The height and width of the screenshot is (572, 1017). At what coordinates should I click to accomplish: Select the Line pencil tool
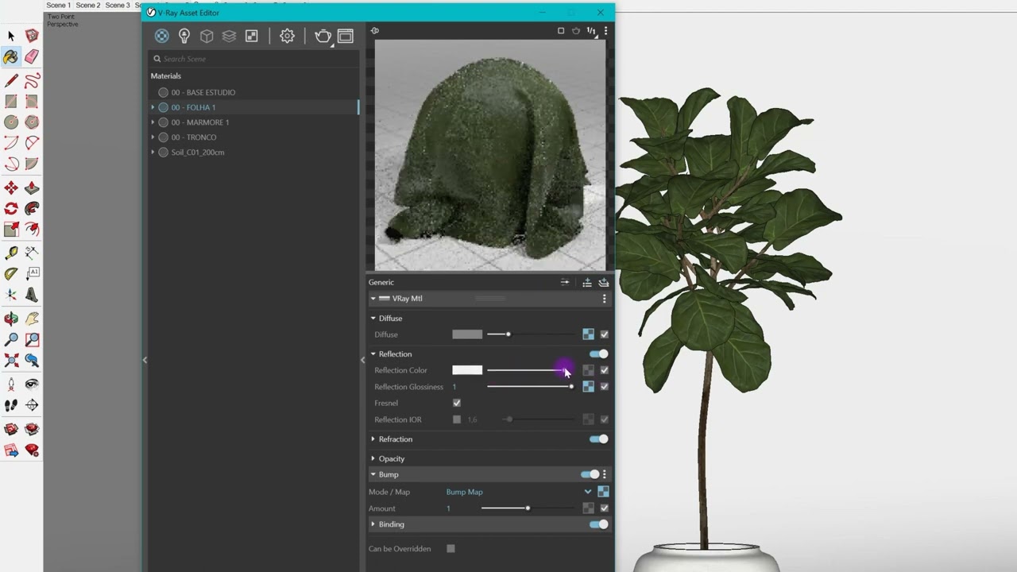[x=11, y=81]
